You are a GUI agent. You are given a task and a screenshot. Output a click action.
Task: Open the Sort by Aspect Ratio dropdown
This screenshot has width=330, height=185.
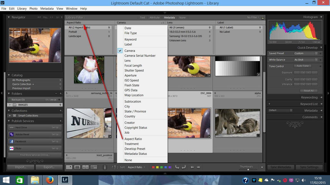(x=136, y=167)
